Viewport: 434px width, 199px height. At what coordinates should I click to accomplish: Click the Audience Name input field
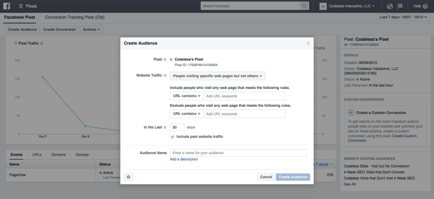click(238, 153)
